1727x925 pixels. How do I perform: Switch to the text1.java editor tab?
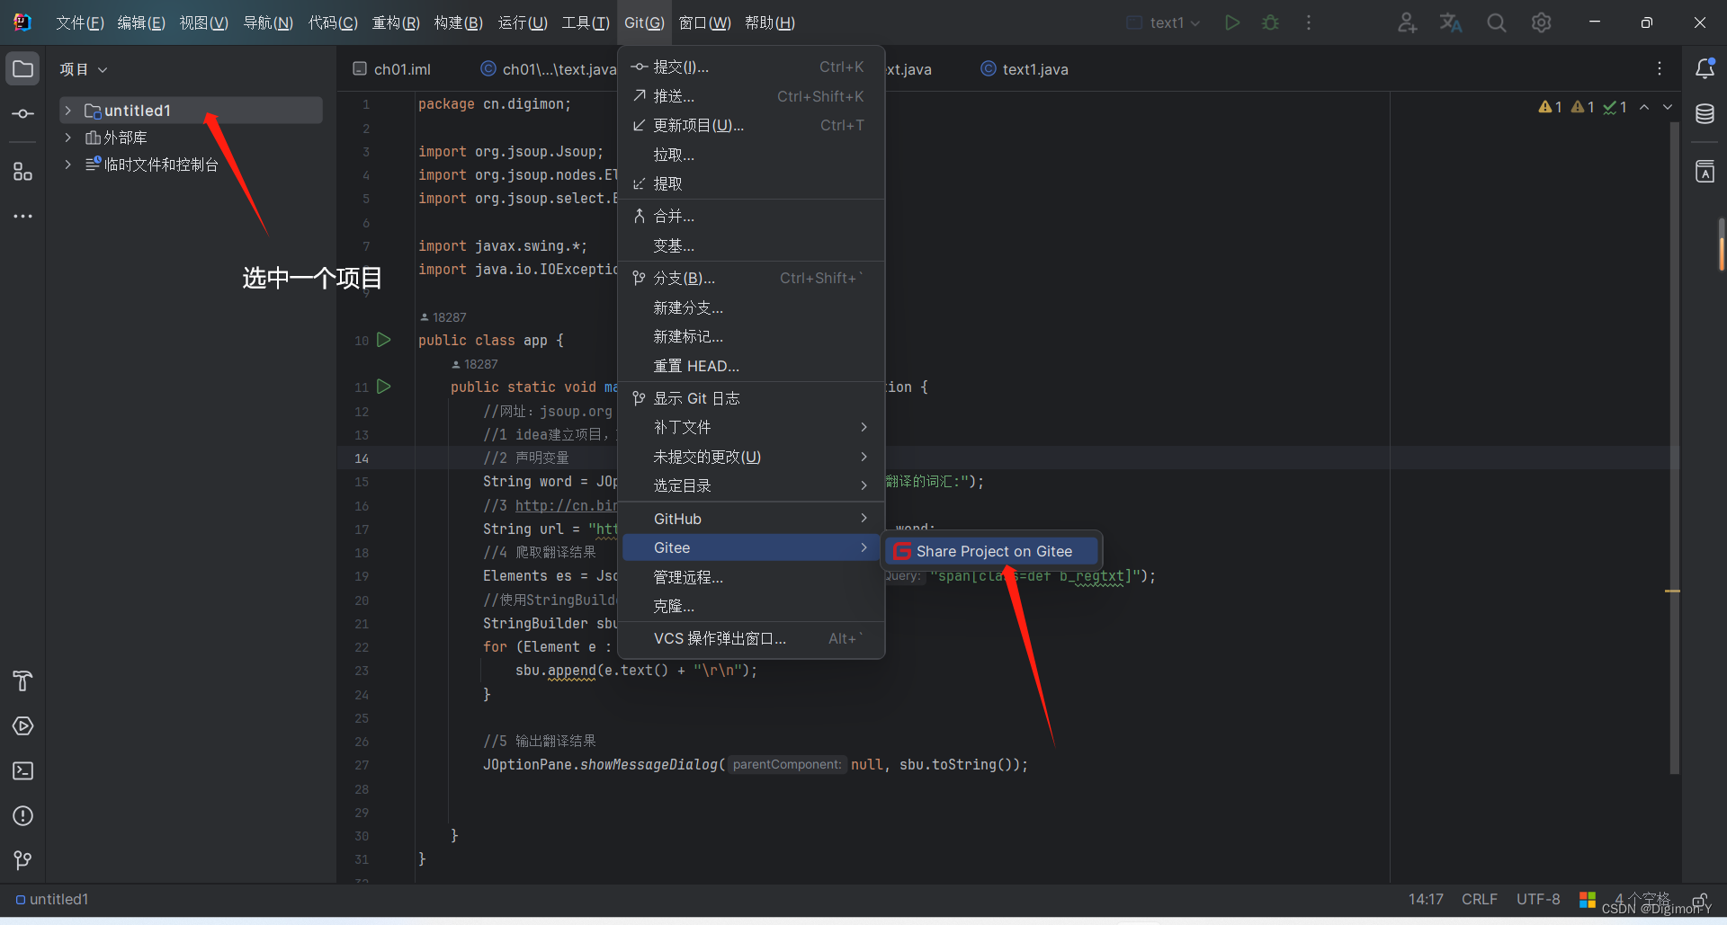pyautogui.click(x=1034, y=68)
